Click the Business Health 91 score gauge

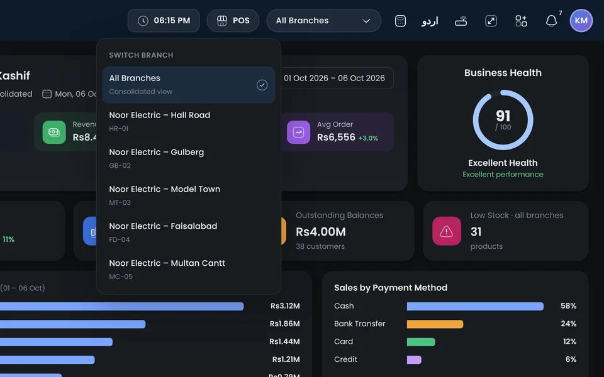click(503, 120)
